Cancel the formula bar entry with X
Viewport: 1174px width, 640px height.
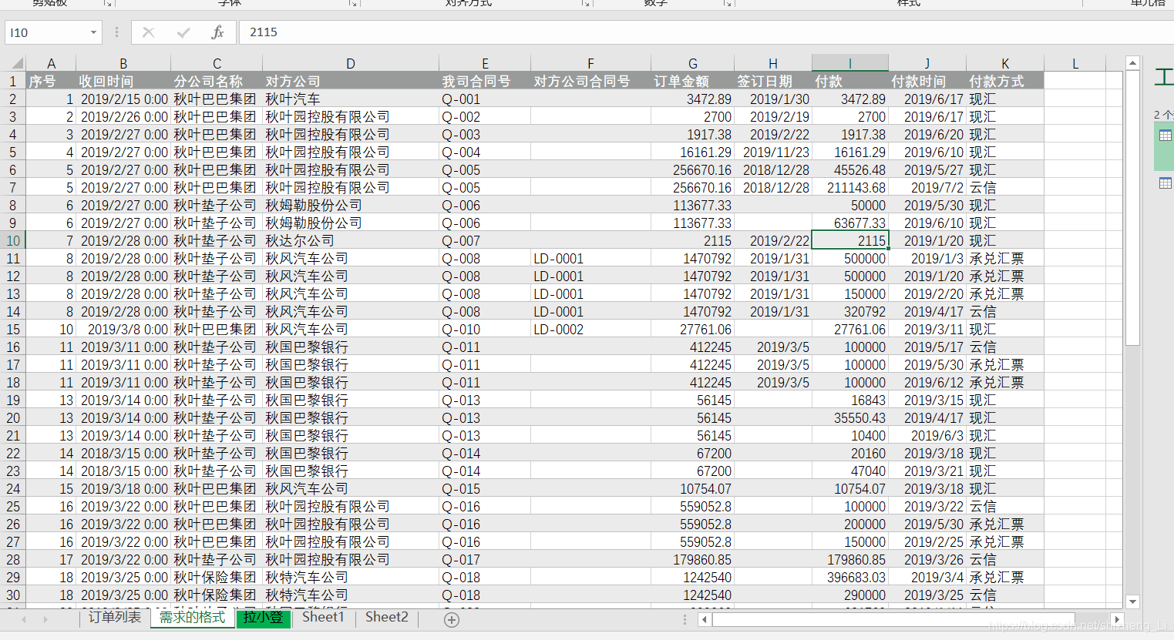(148, 32)
